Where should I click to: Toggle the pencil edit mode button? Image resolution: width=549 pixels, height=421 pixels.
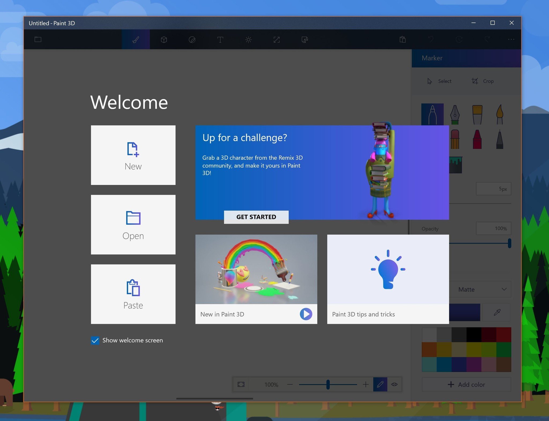[x=380, y=384]
